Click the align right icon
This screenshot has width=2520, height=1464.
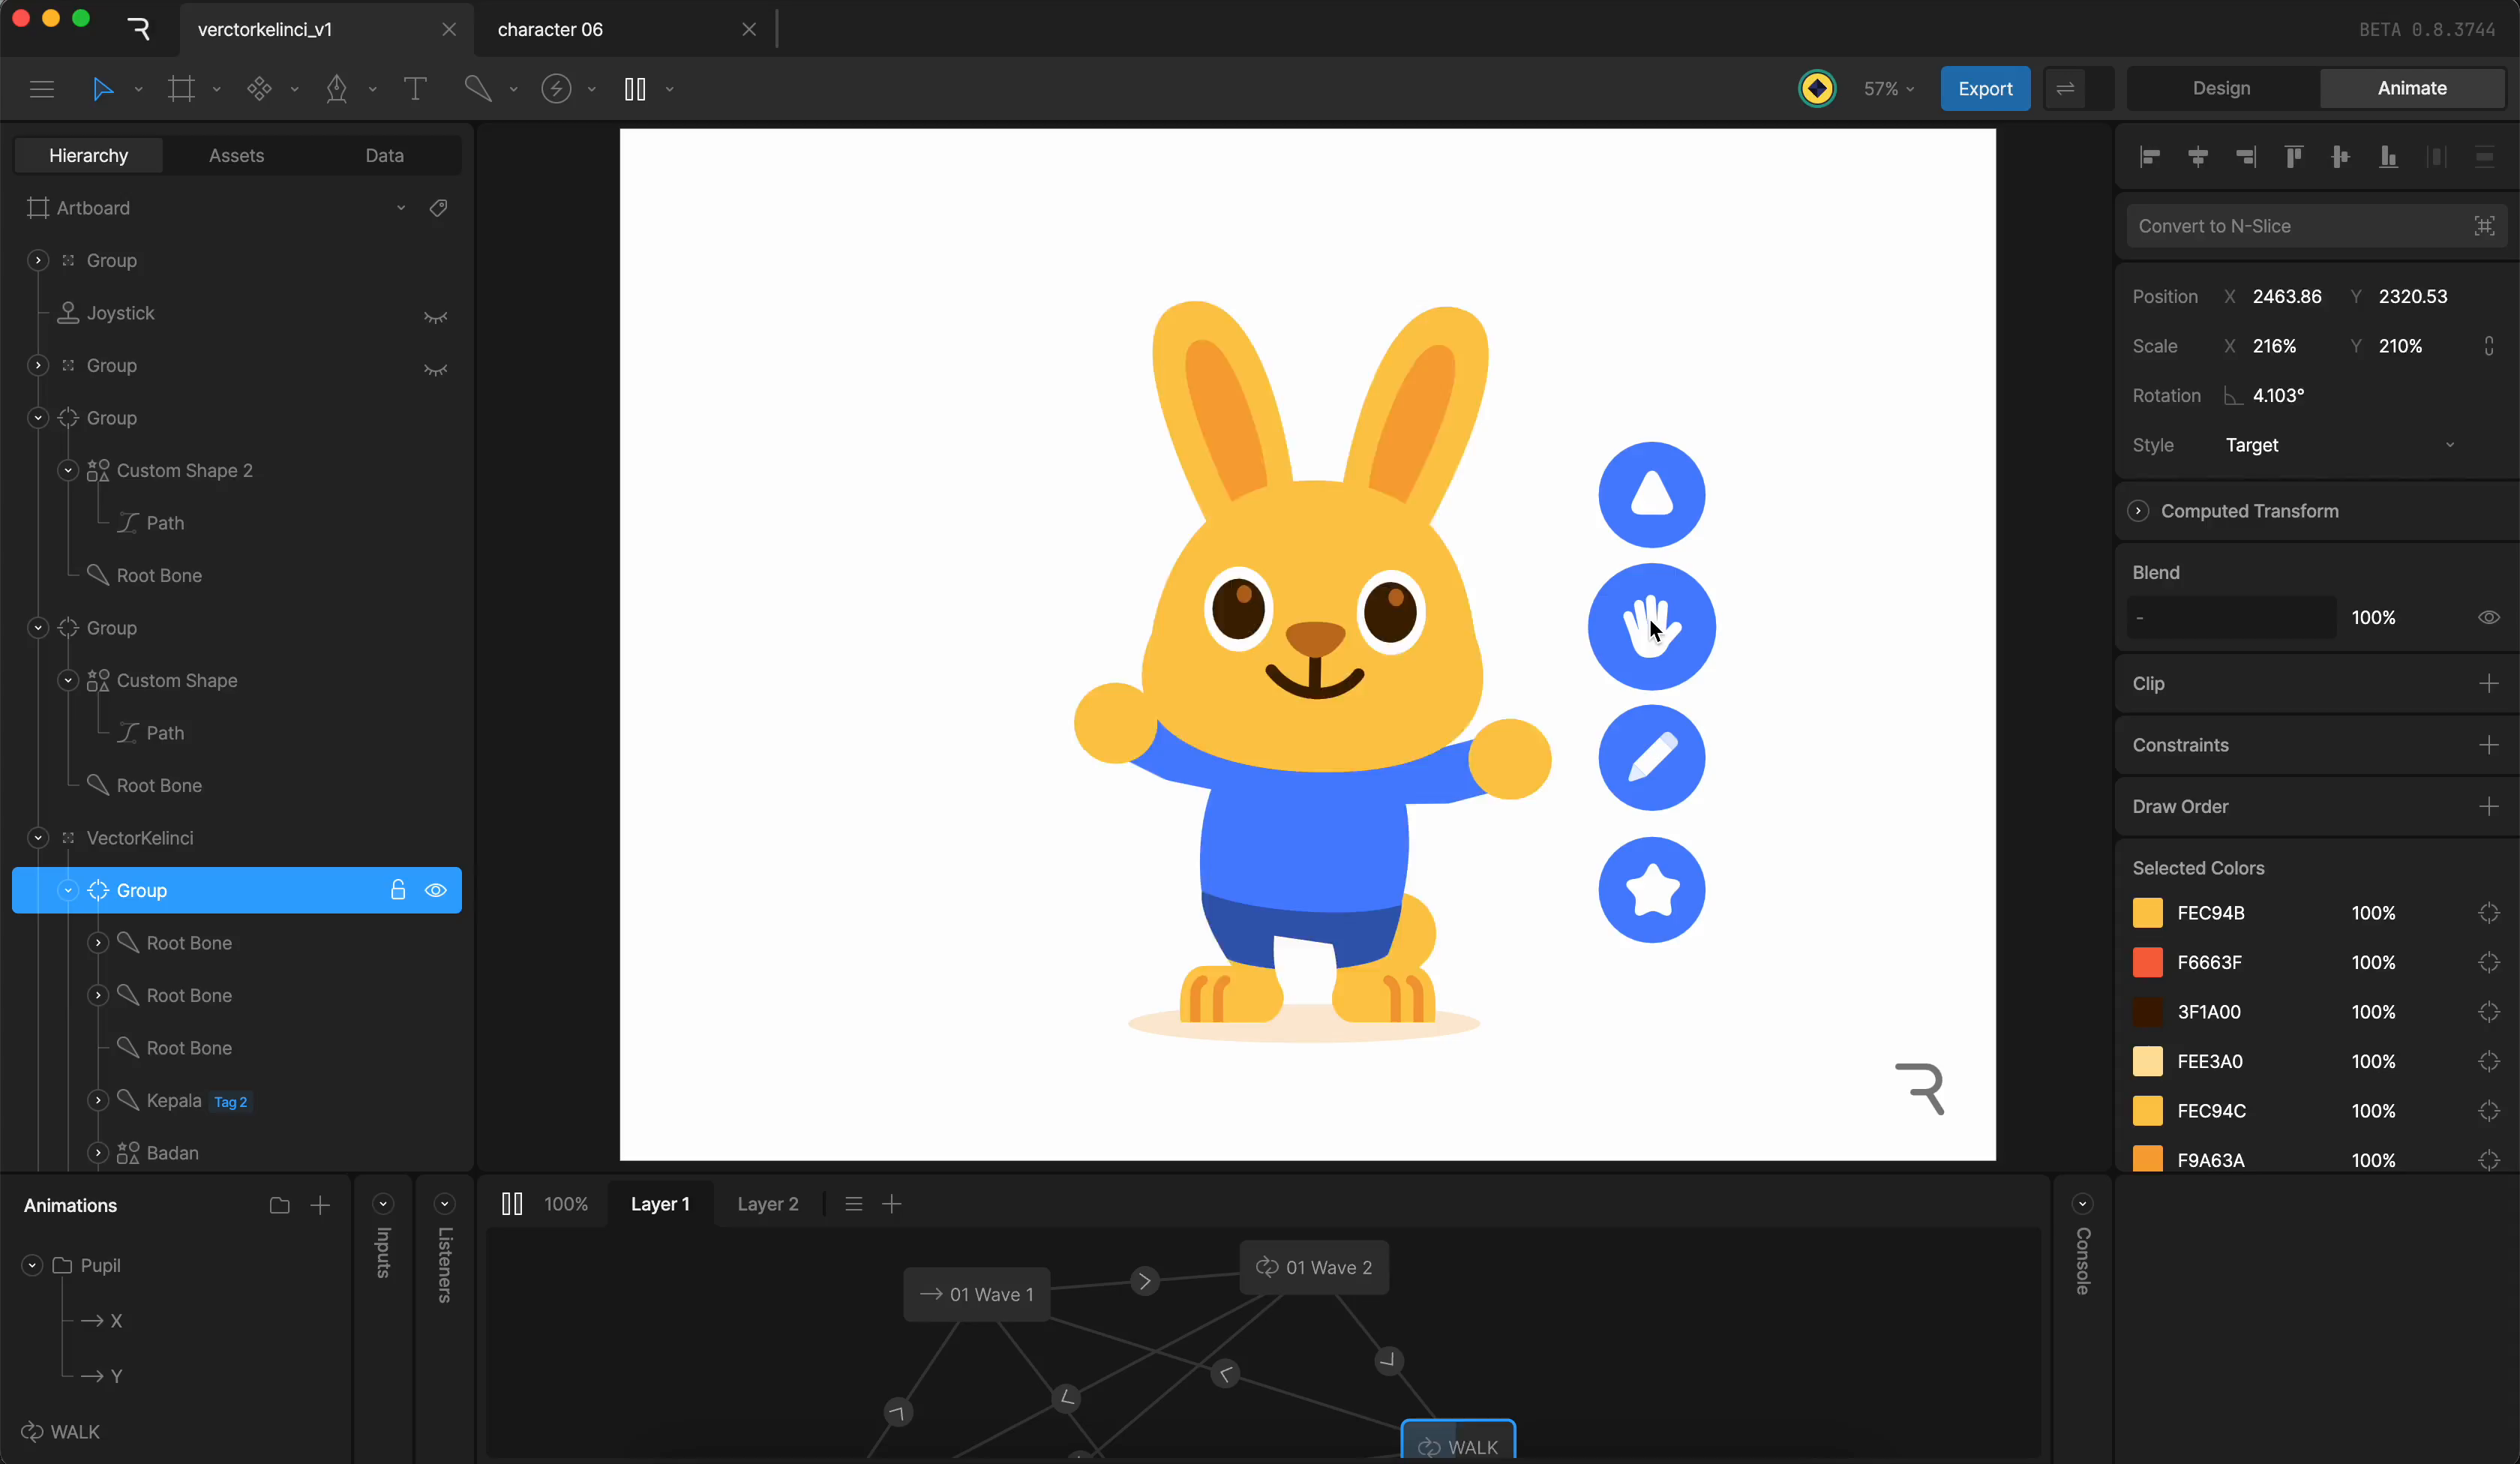[x=2246, y=156]
